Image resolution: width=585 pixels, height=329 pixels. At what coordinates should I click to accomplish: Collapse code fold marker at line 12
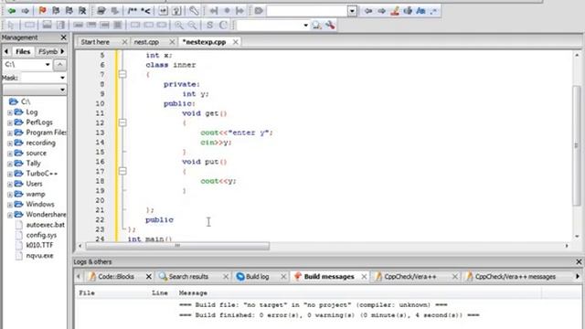point(122,122)
